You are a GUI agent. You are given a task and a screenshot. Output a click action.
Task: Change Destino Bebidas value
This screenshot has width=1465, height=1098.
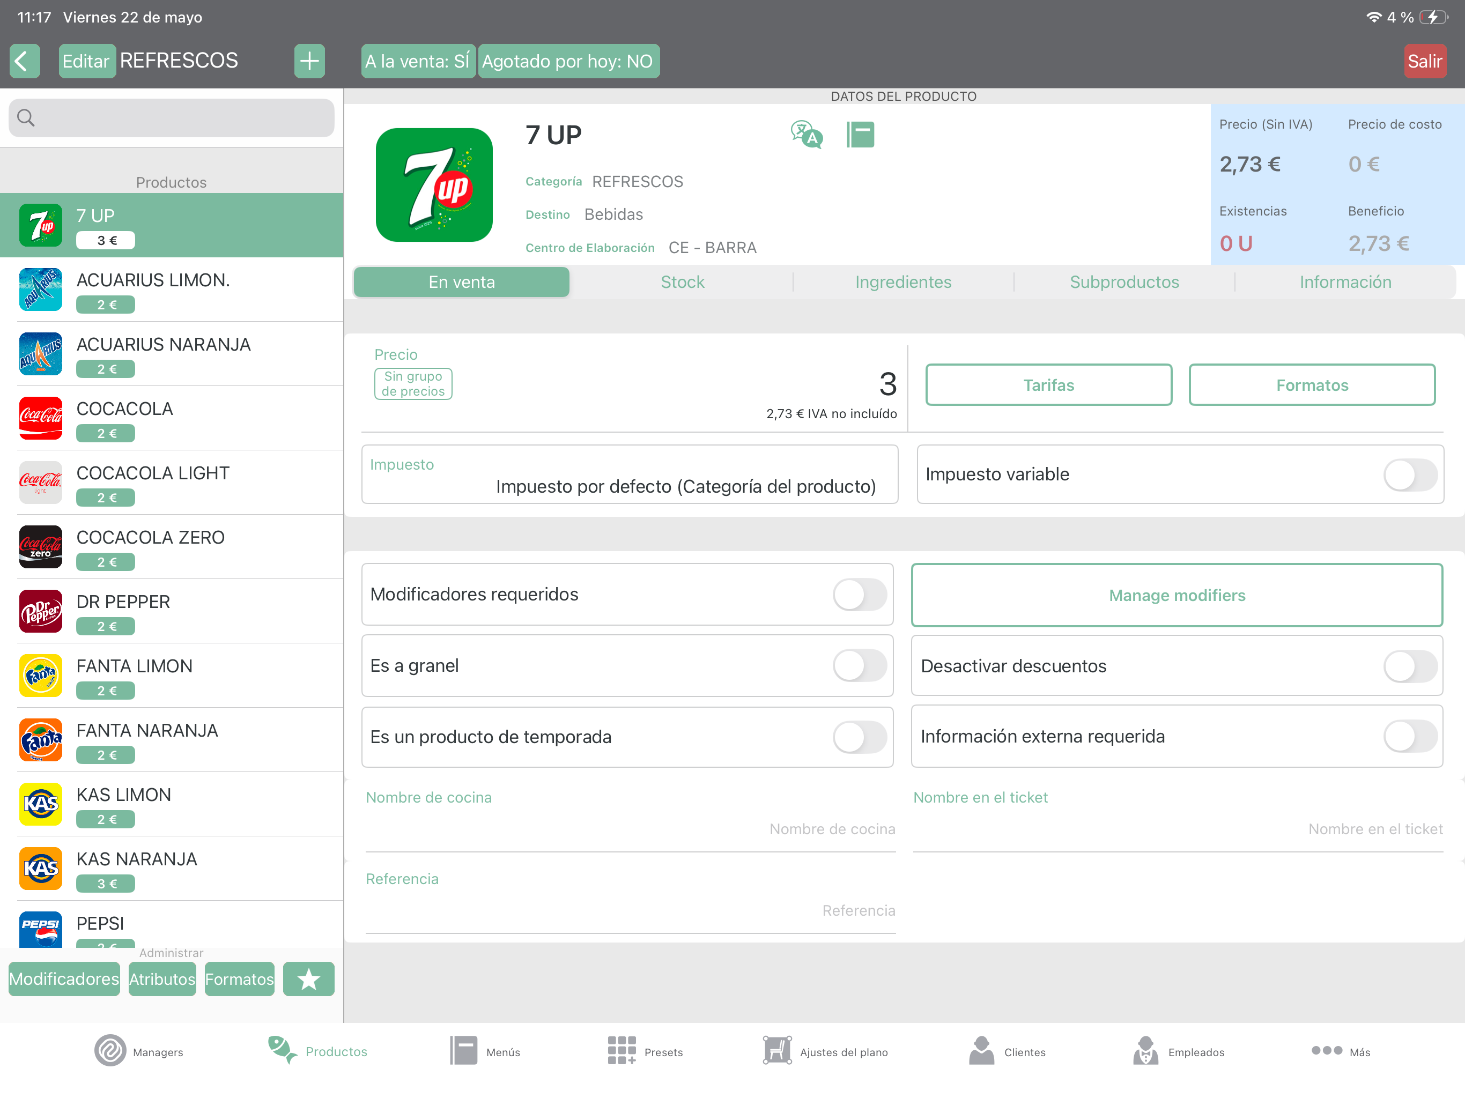coord(613,214)
